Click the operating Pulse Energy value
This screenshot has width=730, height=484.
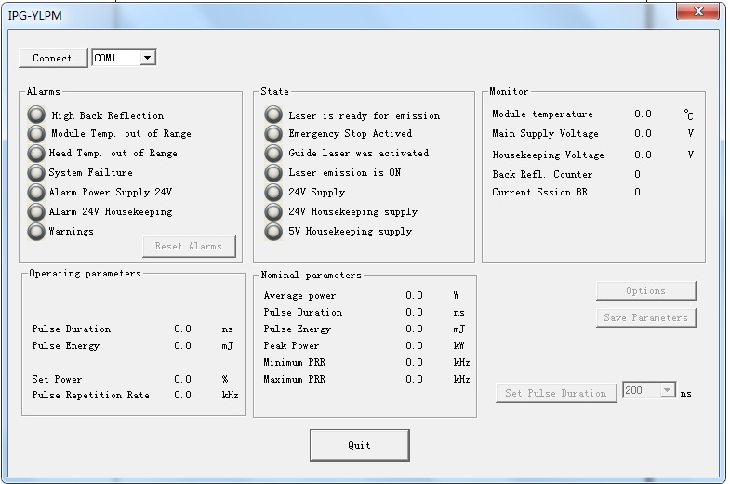pyautogui.click(x=183, y=345)
